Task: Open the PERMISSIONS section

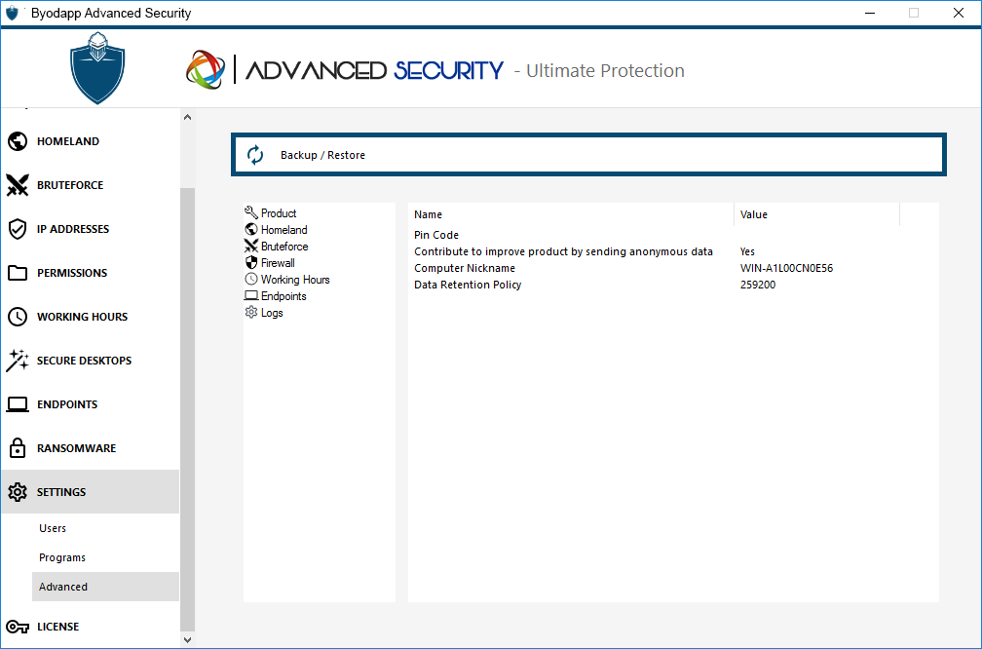Action: click(91, 273)
